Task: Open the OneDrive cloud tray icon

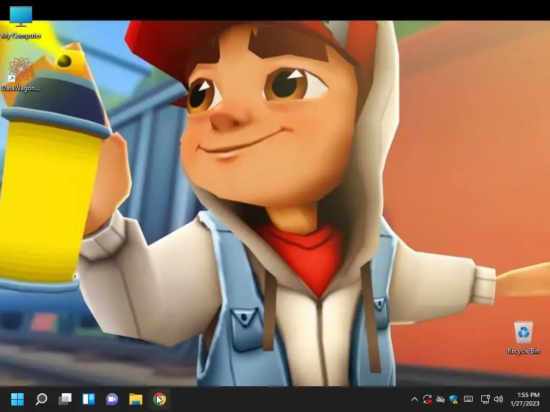Action: click(x=440, y=399)
